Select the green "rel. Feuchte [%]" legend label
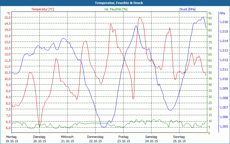 116,9
